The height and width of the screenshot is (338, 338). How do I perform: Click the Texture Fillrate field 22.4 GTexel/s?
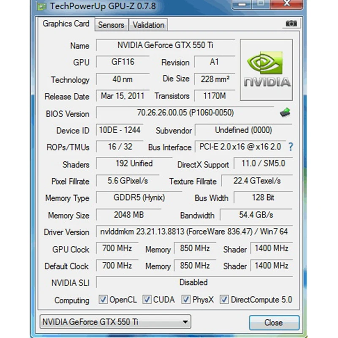[x=257, y=181]
